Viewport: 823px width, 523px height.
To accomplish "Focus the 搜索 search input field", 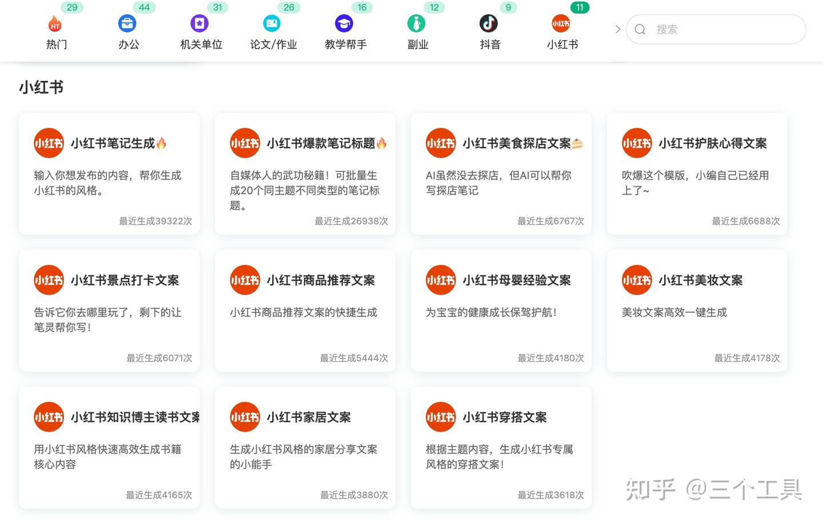I will [x=716, y=29].
